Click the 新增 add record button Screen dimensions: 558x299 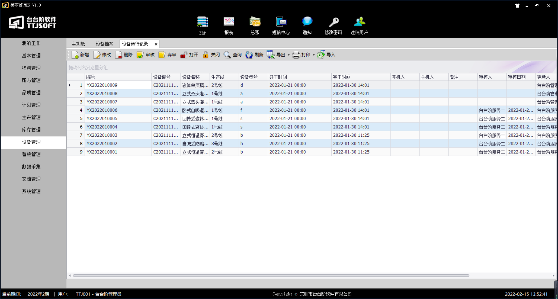coord(81,55)
